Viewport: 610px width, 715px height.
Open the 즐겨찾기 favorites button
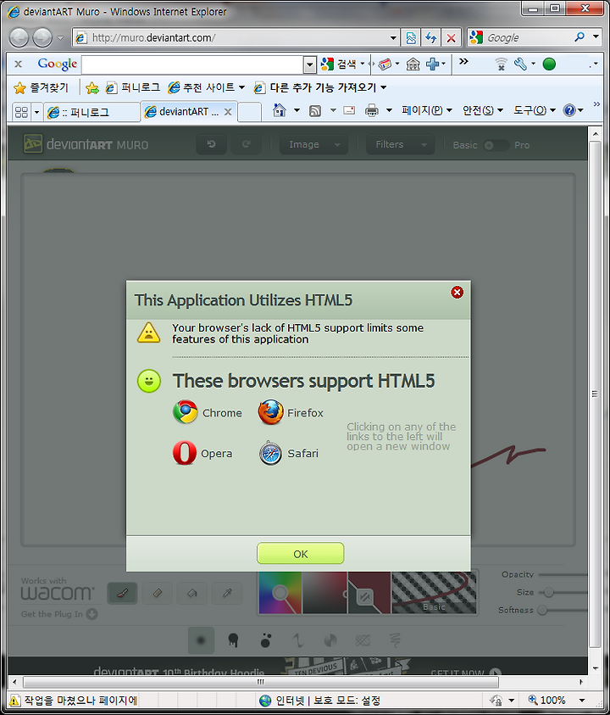tap(41, 87)
